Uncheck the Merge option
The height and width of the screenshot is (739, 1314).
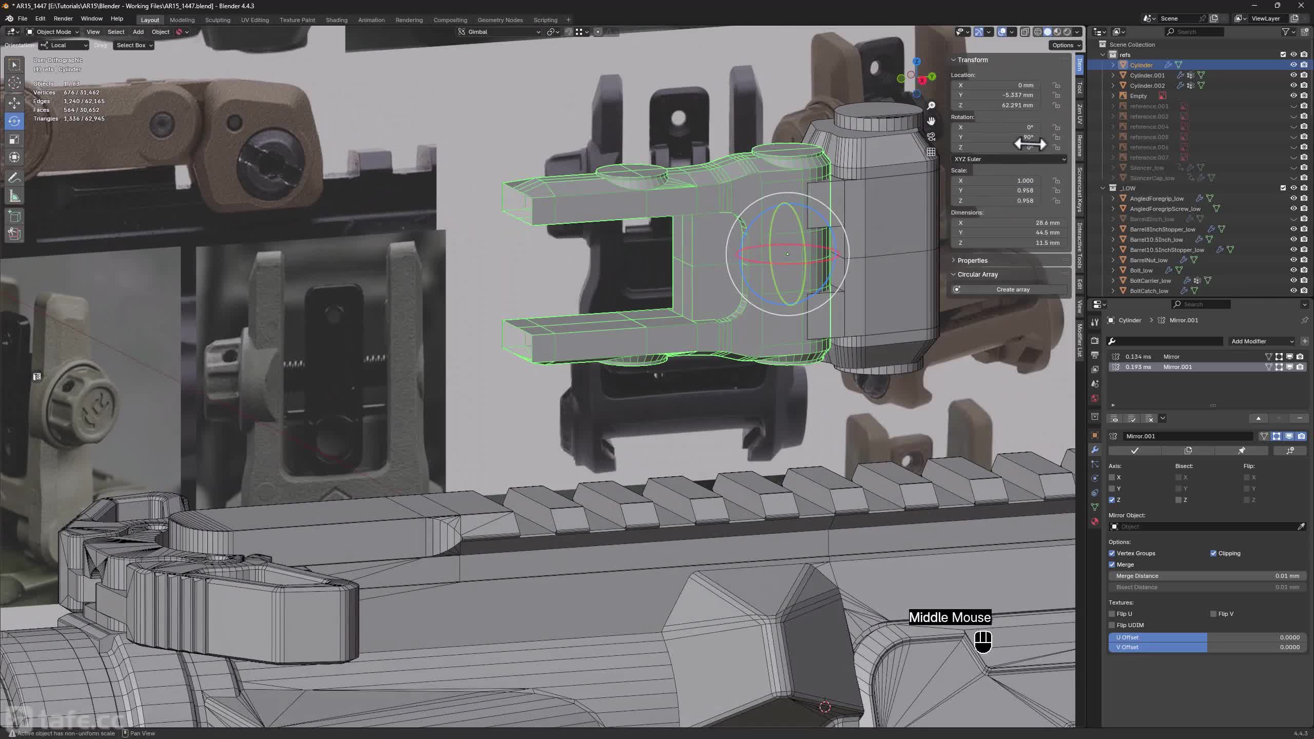(x=1112, y=565)
